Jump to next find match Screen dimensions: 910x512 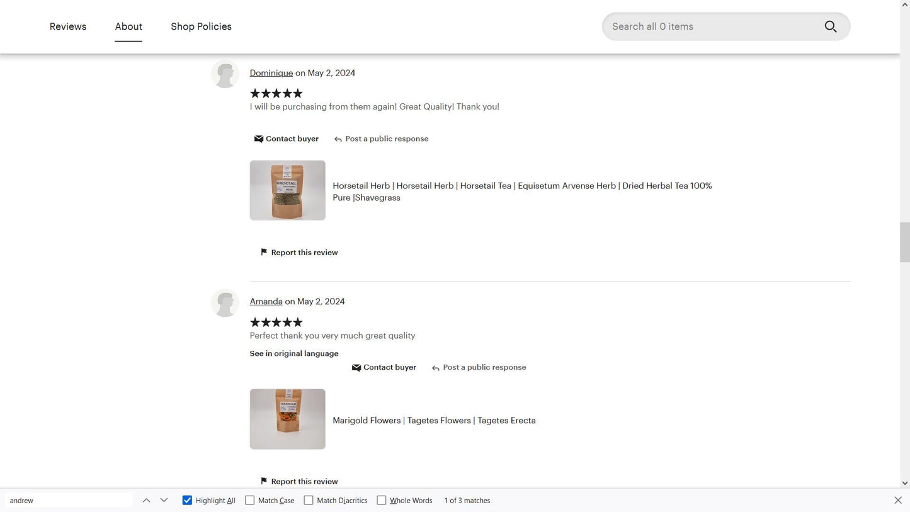(x=164, y=500)
